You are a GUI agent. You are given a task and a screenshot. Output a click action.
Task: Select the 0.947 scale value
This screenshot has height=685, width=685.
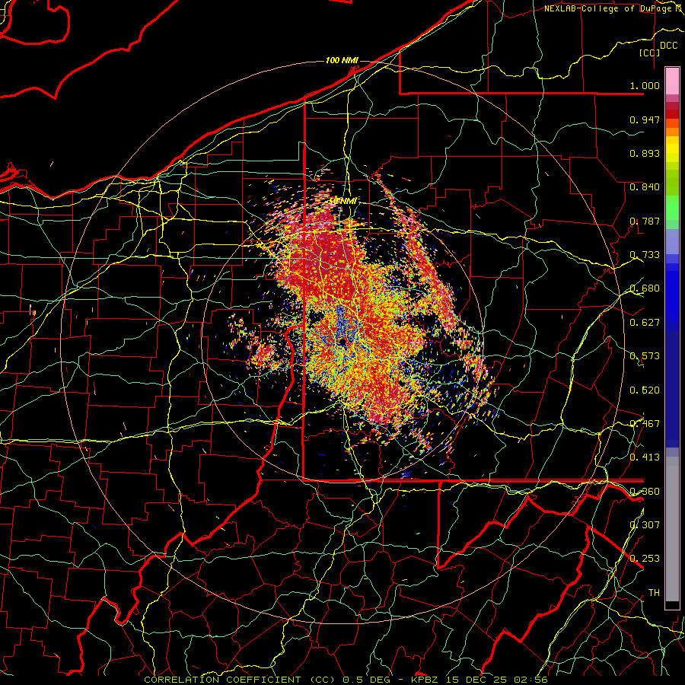coord(645,119)
